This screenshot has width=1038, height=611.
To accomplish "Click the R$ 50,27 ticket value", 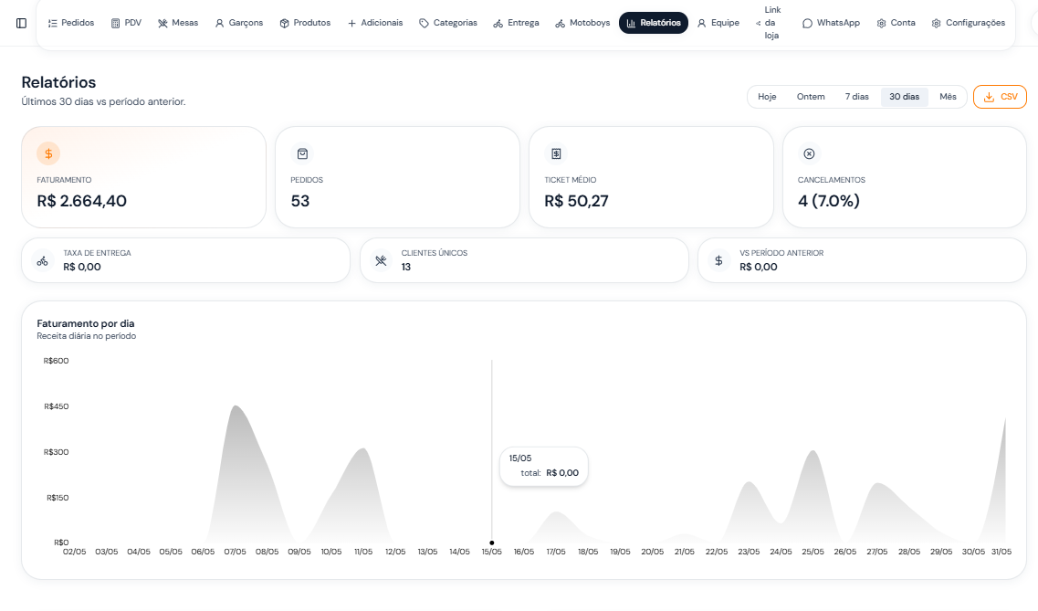I will tap(577, 201).
